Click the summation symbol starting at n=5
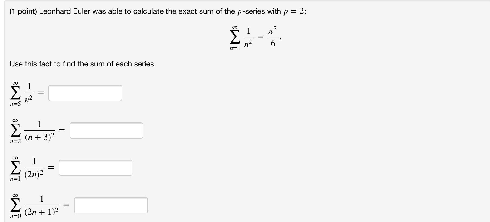This screenshot has height=222, width=490. [15, 92]
